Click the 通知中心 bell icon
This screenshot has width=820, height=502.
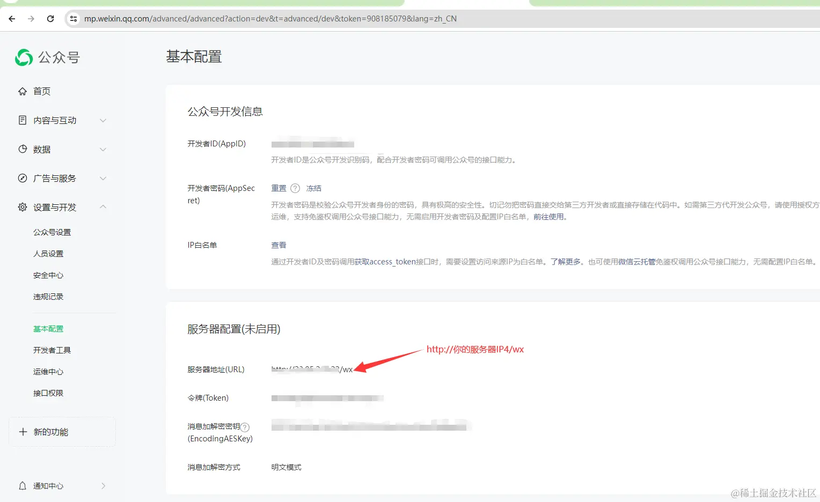(x=21, y=485)
